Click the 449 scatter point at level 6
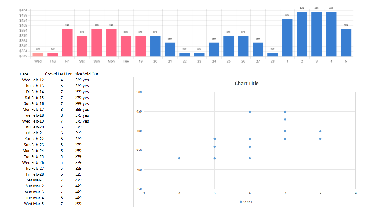The image size is (384, 213). [x=250, y=112]
